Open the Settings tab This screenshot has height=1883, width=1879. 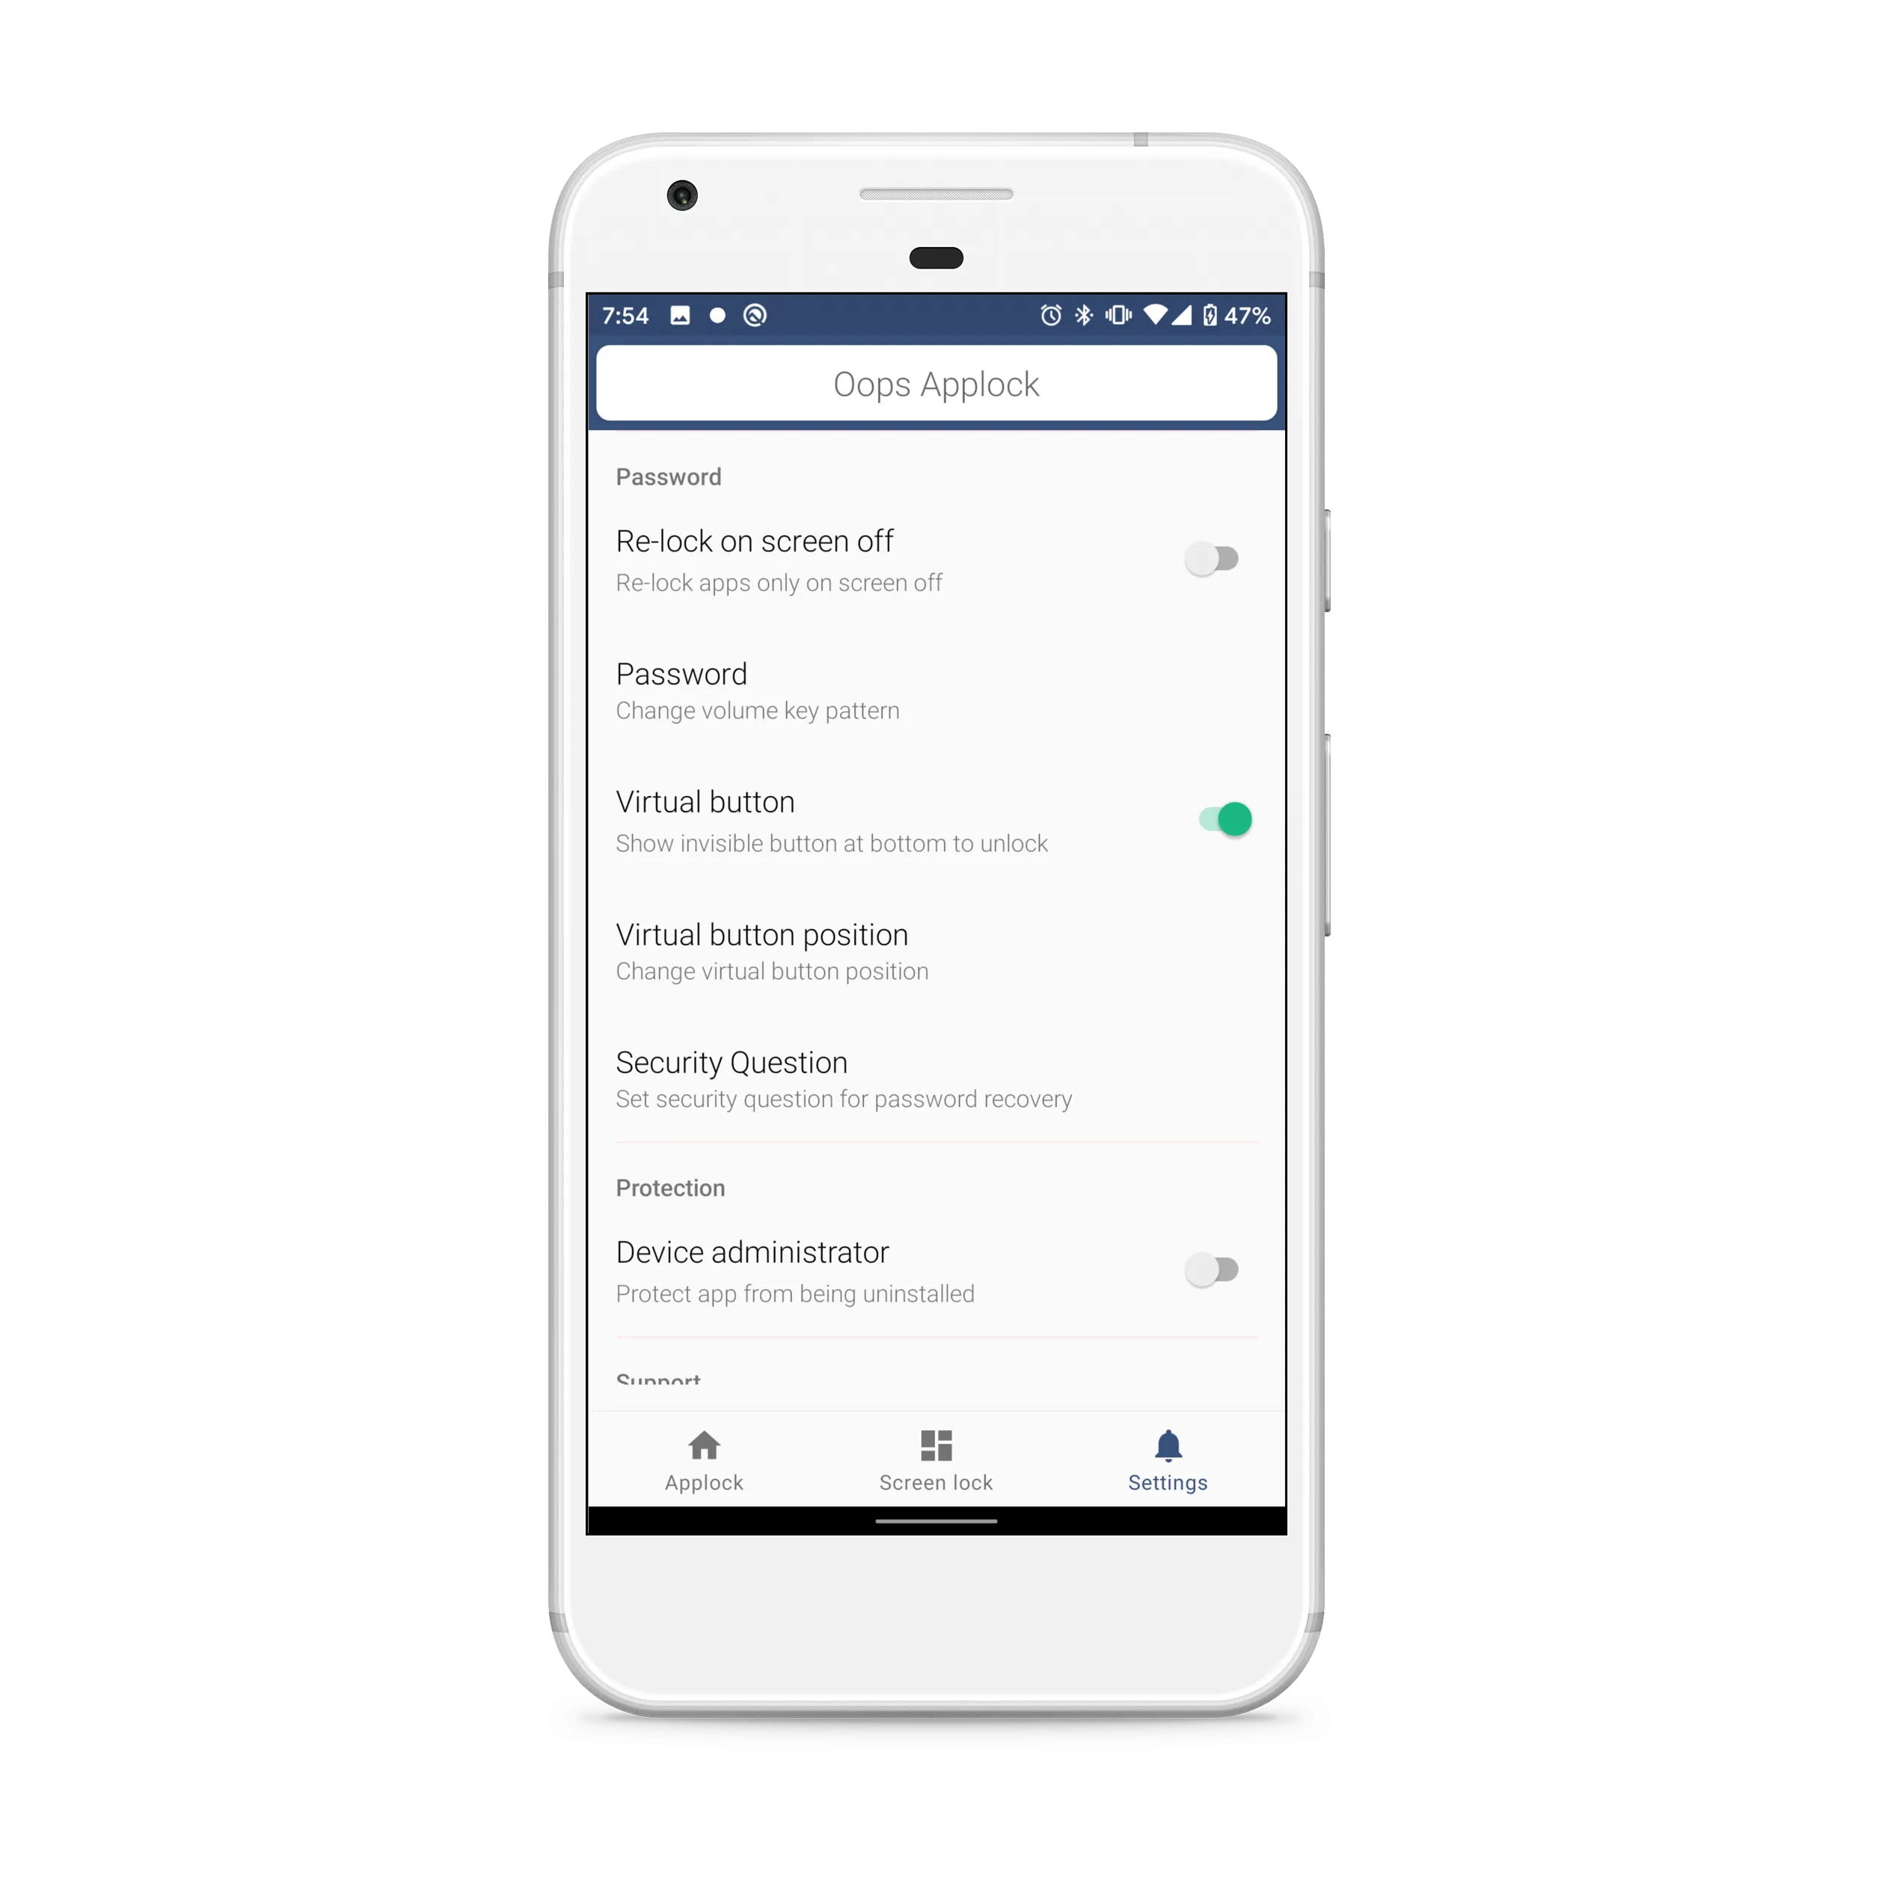1167,1466
